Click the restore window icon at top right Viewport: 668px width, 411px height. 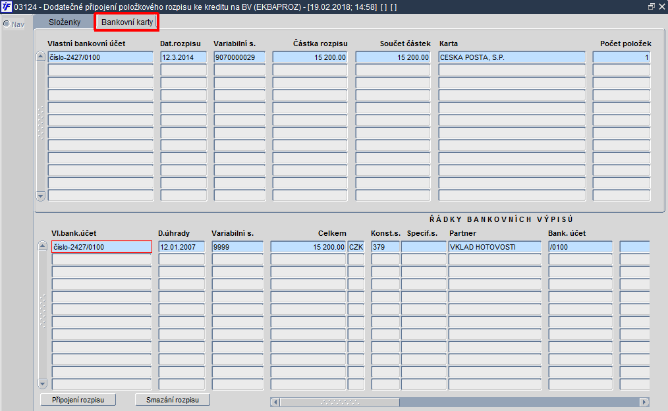[x=651, y=7]
